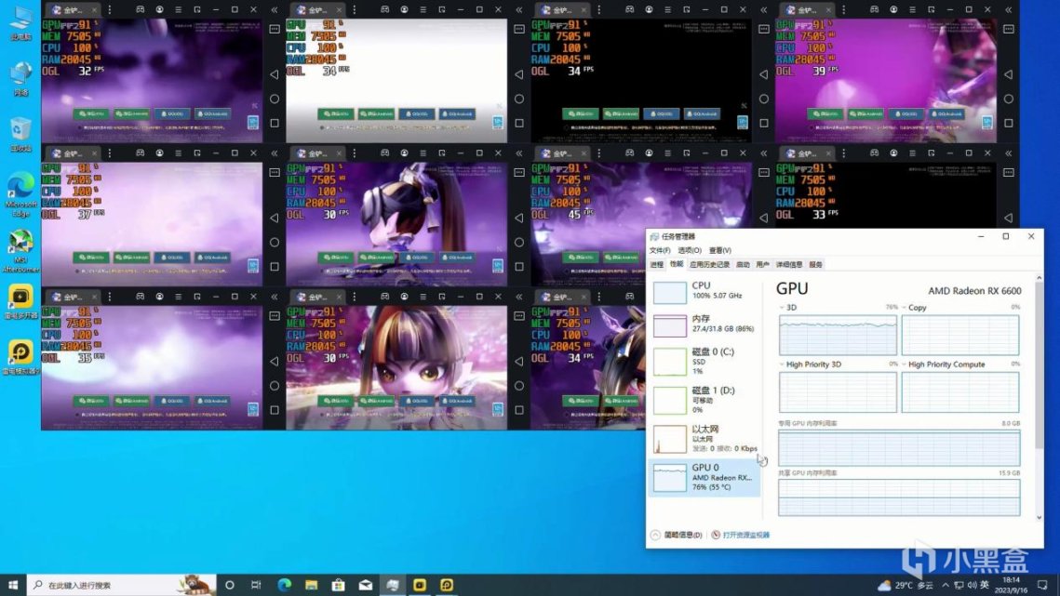Screen dimensions: 1060x596
Task: Open 文件(F) menu in Task Manager
Action: pos(660,250)
